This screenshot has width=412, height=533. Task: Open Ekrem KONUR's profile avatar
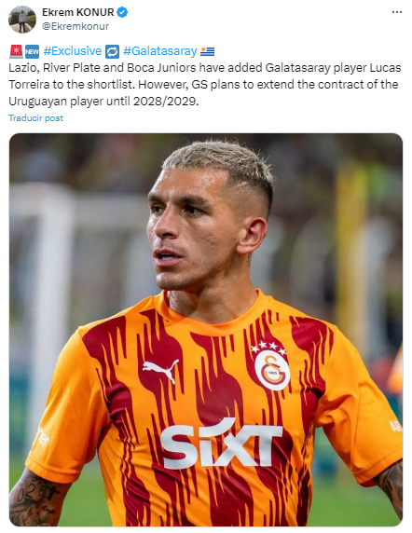coord(22,20)
